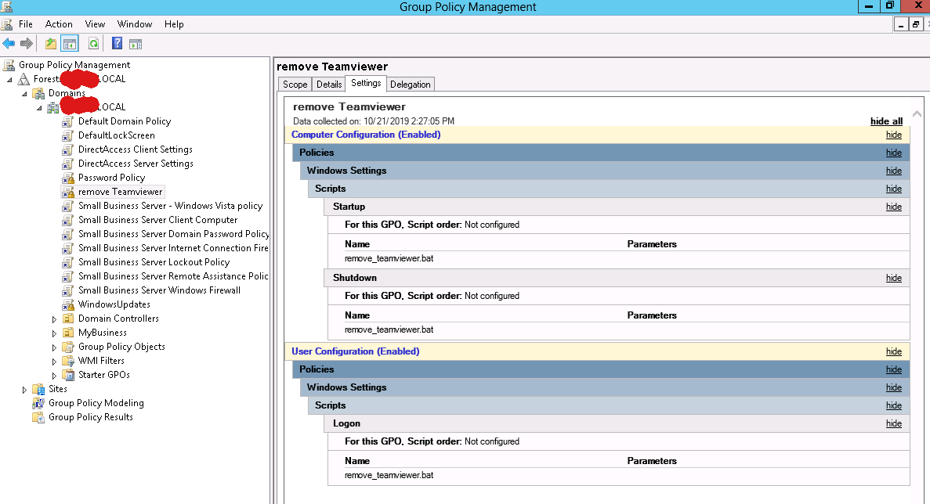Open the View menu
Viewport: 930px width, 504px height.
(x=95, y=24)
